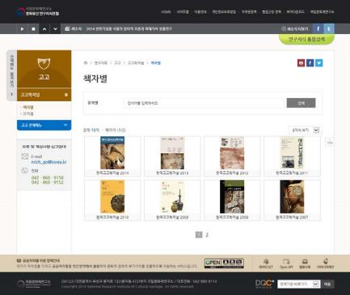Click the footer go button beside dropdown

pos(327,284)
